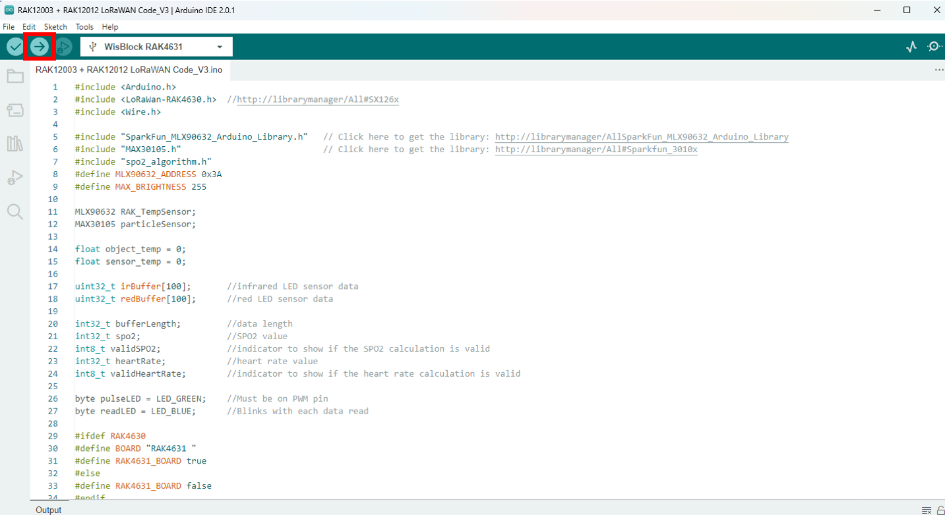945x515 pixels.
Task: Click '#define RAK4631_BOARD false' line
Action: point(143,486)
